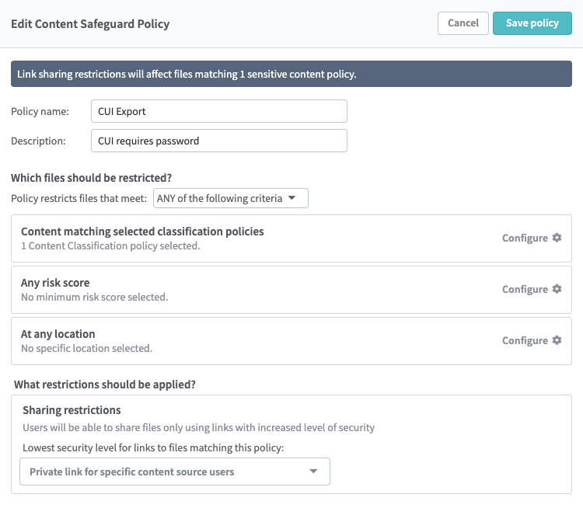This screenshot has height=508, width=583.
Task: Click the link sharing restrictions info banner
Action: pyautogui.click(x=291, y=75)
